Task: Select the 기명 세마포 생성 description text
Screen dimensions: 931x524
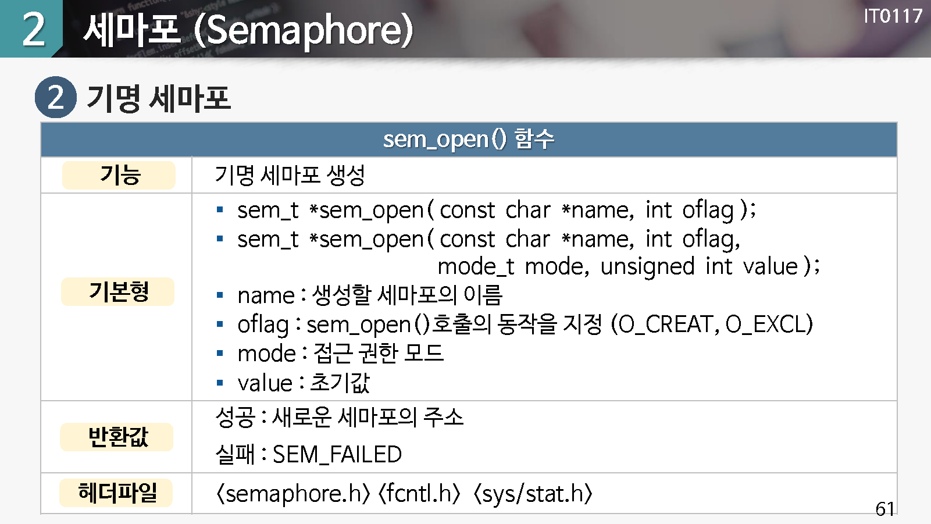Action: click(x=290, y=175)
